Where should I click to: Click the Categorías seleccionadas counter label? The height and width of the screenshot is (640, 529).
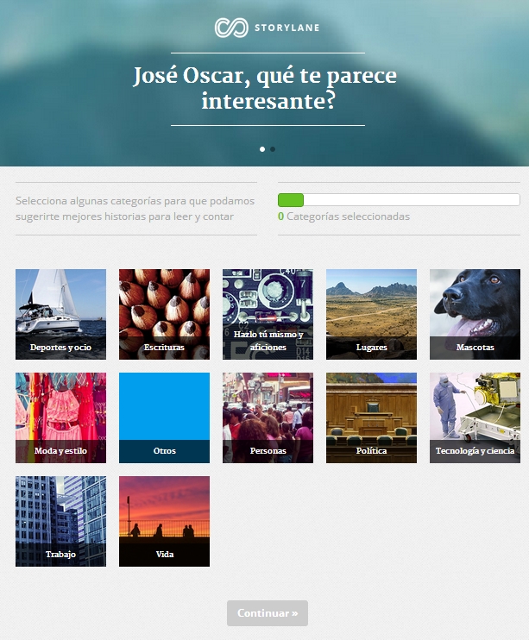[x=348, y=216]
